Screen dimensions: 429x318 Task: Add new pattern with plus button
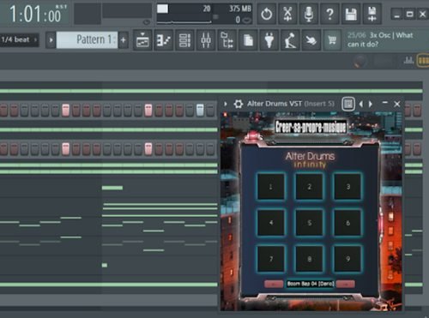pos(124,40)
